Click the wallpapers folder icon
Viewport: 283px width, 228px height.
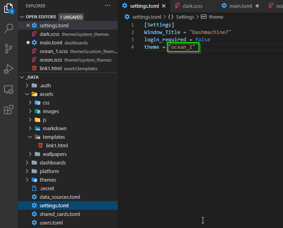pyautogui.click(x=37, y=154)
